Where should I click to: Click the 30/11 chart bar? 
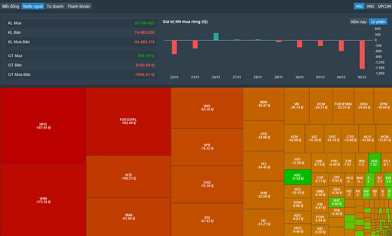pyautogui.click(x=299, y=44)
